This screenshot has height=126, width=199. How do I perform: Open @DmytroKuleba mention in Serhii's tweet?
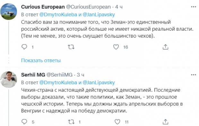click(x=58, y=83)
